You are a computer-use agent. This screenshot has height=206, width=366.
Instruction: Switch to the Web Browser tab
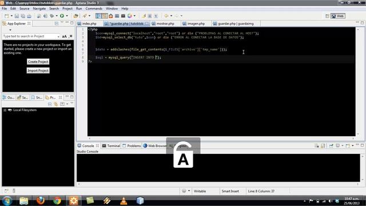[x=155, y=146]
